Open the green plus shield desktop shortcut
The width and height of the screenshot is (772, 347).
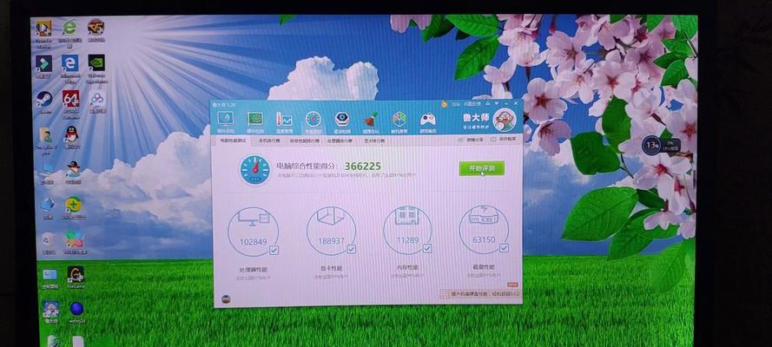[x=73, y=206]
